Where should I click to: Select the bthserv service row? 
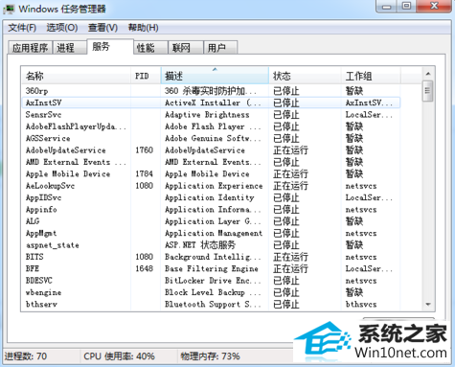coord(211,304)
